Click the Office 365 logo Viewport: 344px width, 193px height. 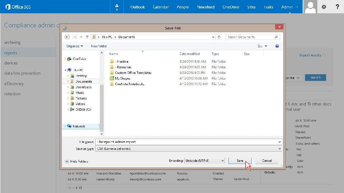[x=18, y=7]
